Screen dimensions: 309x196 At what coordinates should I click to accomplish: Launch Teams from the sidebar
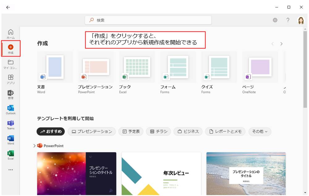click(x=11, y=125)
